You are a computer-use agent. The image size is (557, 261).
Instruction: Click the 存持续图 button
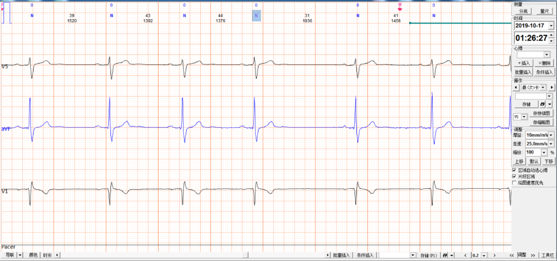tap(542, 113)
